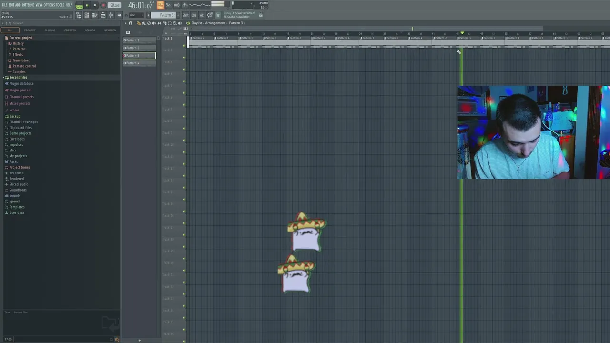Select the Paint brush tool in playlist

click(143, 23)
